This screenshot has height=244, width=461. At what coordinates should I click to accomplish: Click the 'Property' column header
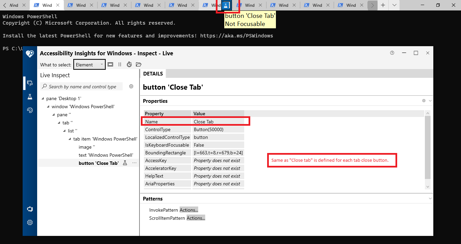(168, 114)
